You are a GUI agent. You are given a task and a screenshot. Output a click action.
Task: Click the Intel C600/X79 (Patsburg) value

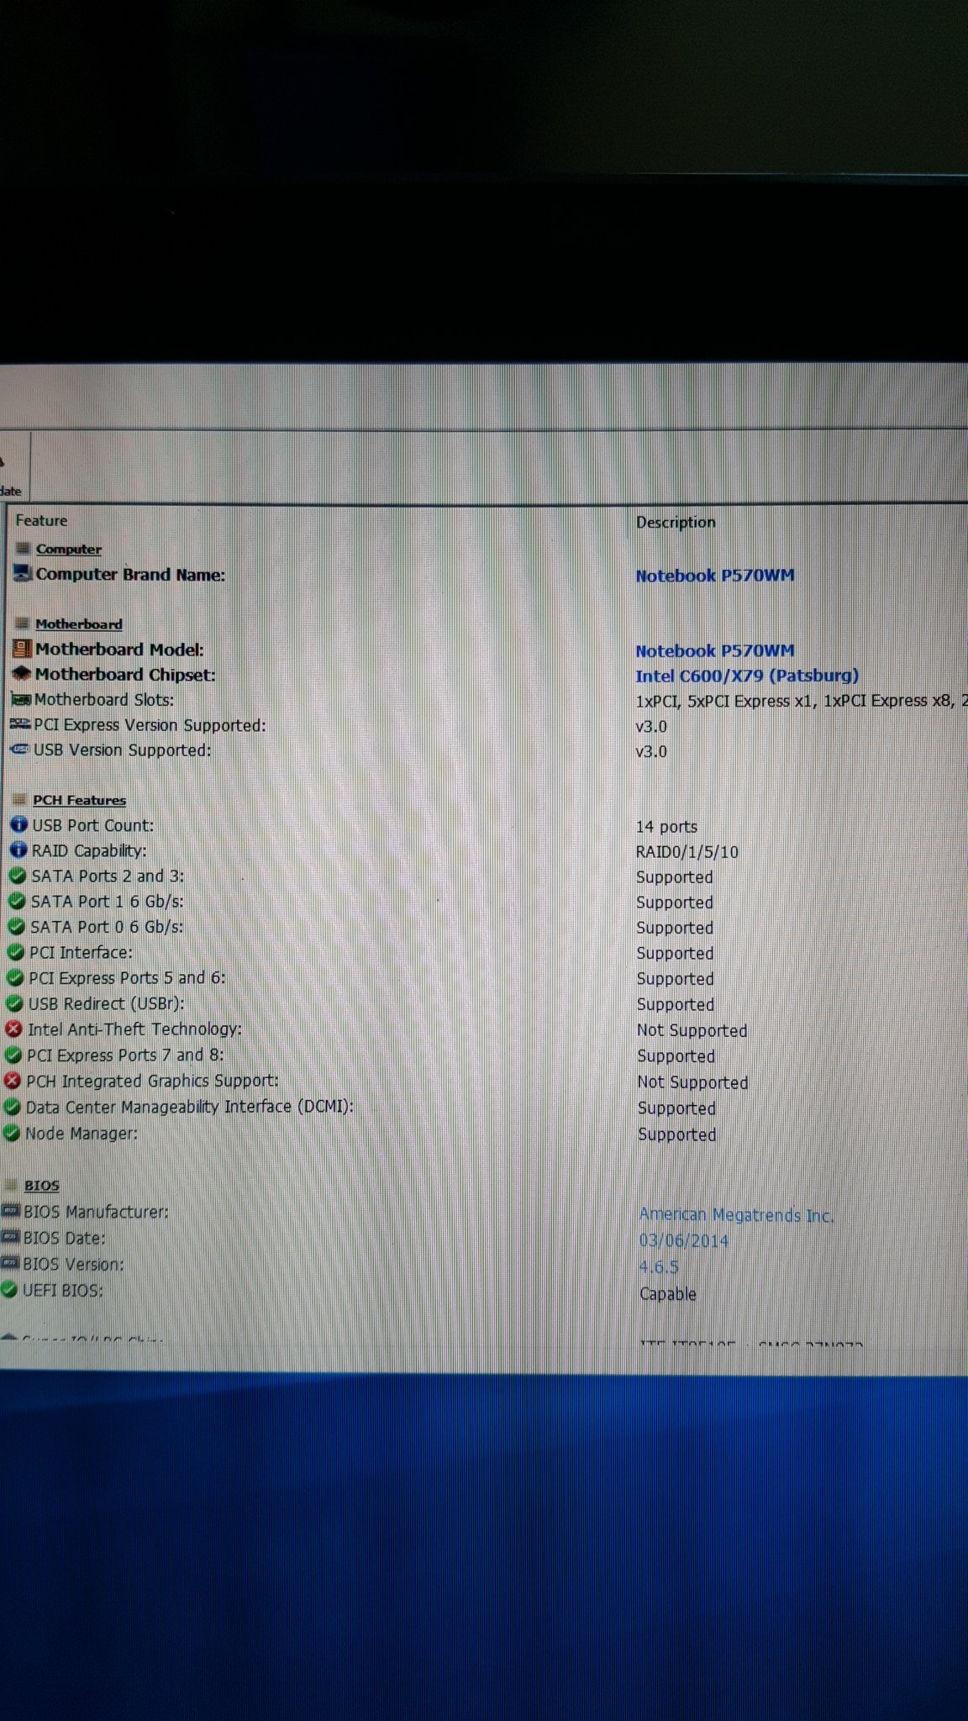[747, 676]
